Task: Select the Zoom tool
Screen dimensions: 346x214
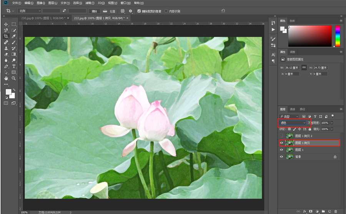Action: click(14, 78)
